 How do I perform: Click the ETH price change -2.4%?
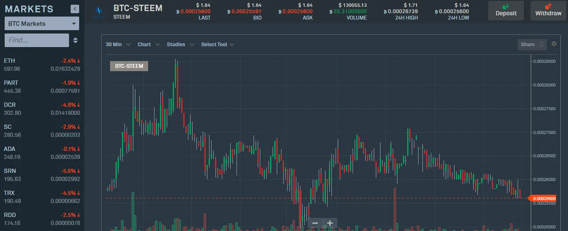[71, 60]
